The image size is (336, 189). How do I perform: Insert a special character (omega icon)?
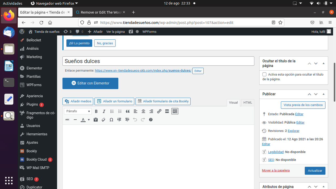click(111, 120)
